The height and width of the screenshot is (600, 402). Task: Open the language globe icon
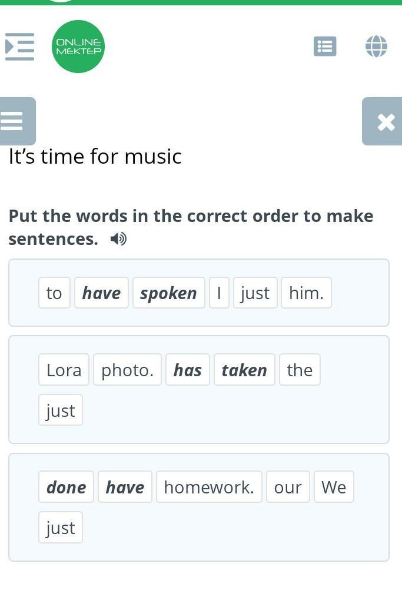[376, 47]
